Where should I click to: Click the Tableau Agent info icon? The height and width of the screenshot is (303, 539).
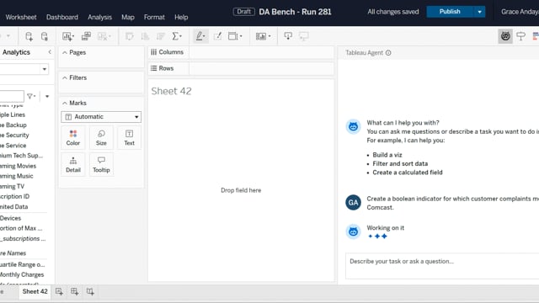tap(388, 53)
